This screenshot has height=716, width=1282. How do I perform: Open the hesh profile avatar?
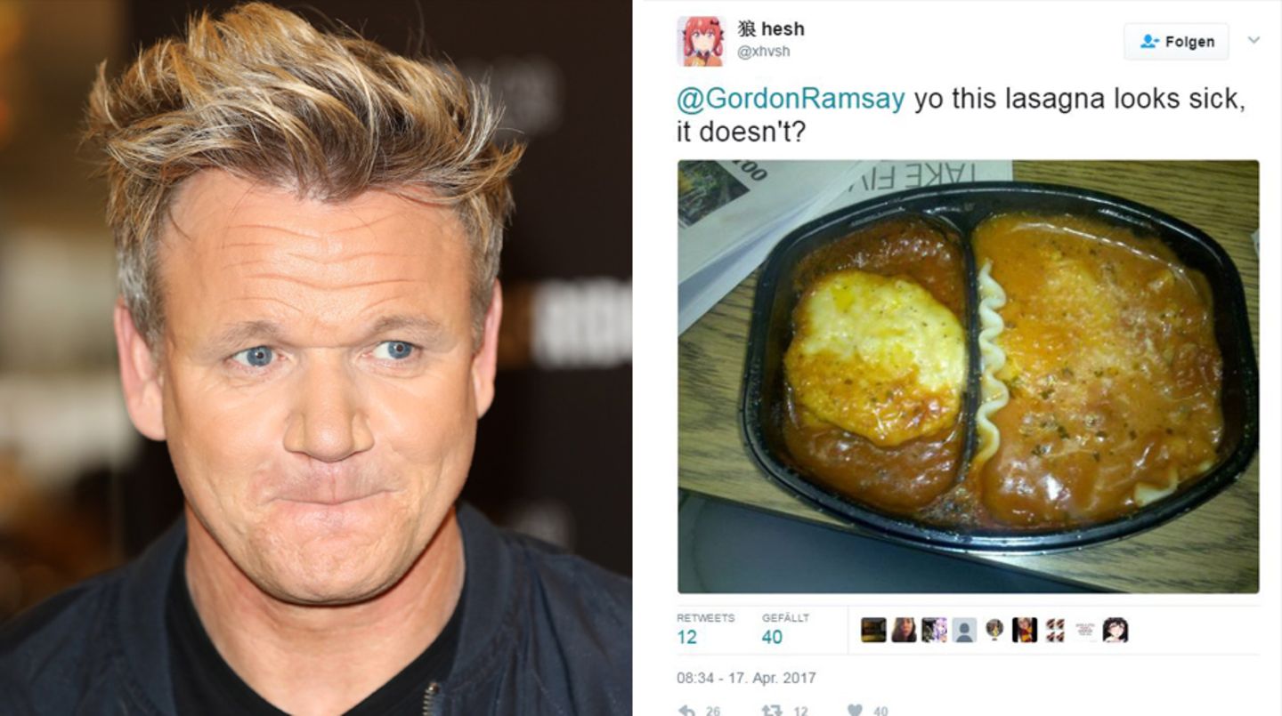pos(701,41)
